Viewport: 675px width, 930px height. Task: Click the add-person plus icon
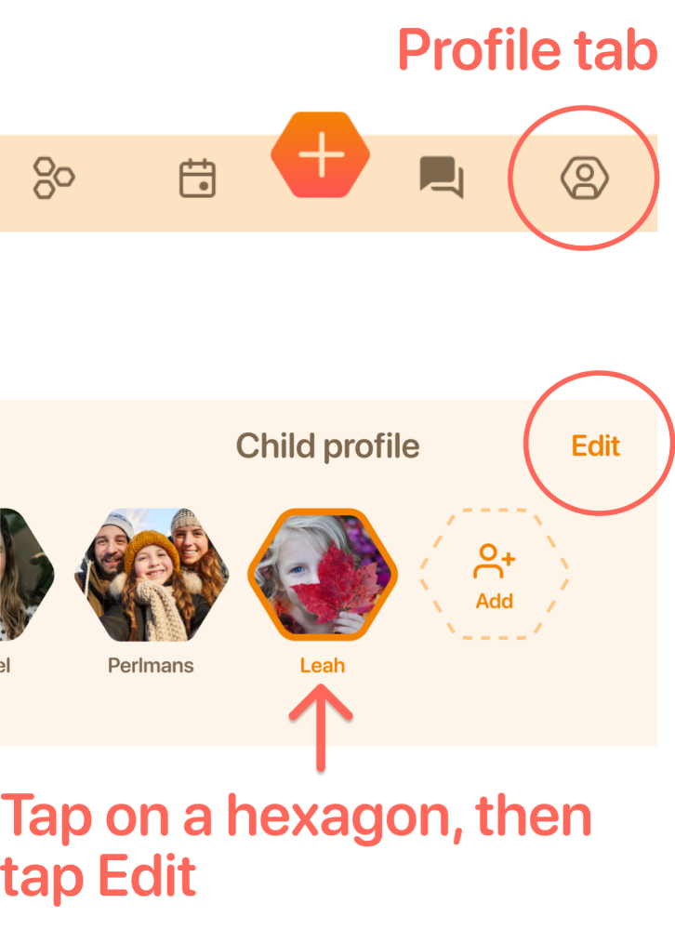coord(494,561)
